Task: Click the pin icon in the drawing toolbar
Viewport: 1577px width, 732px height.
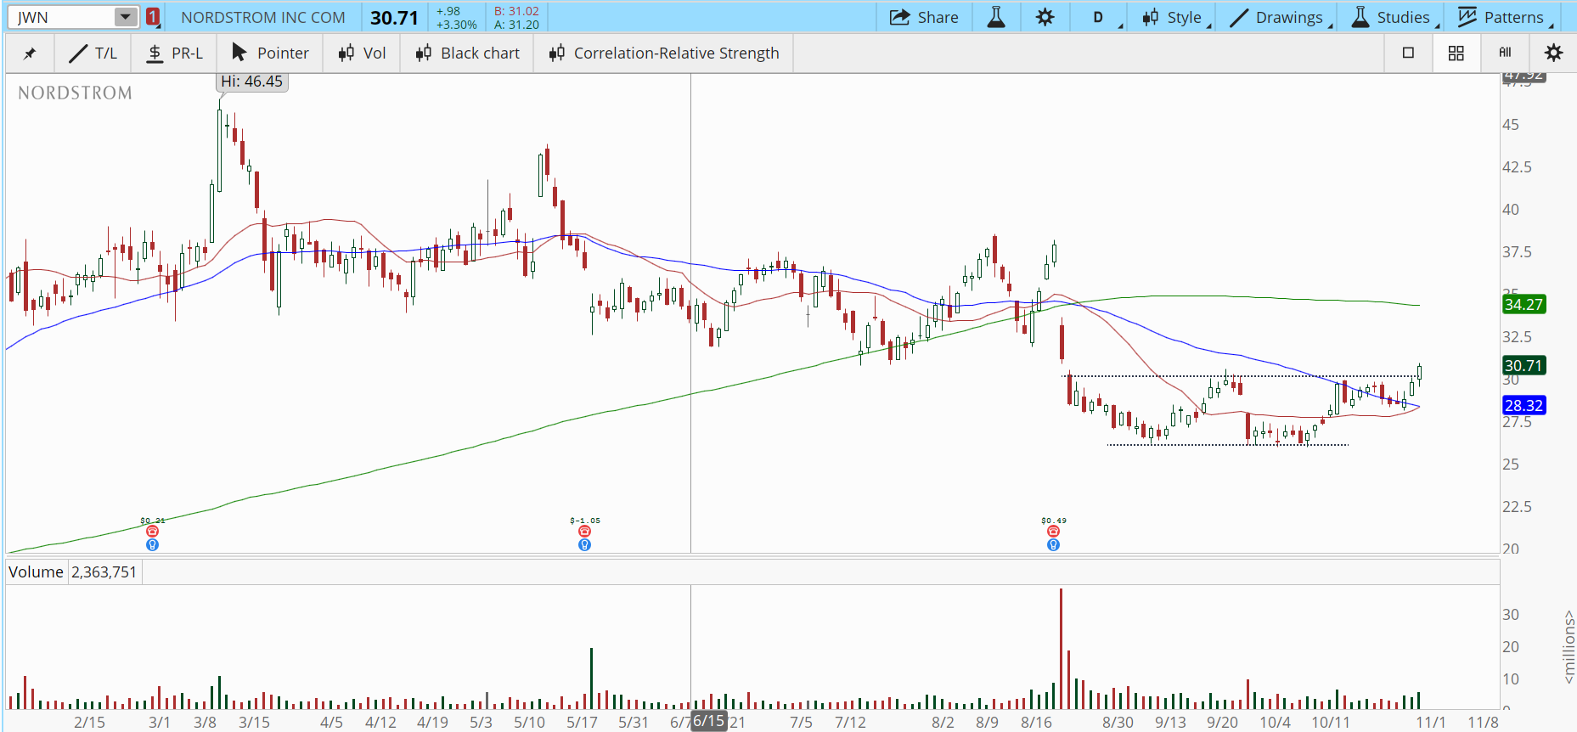Action: click(30, 53)
